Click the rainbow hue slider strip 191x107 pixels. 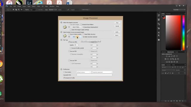coord(184,33)
